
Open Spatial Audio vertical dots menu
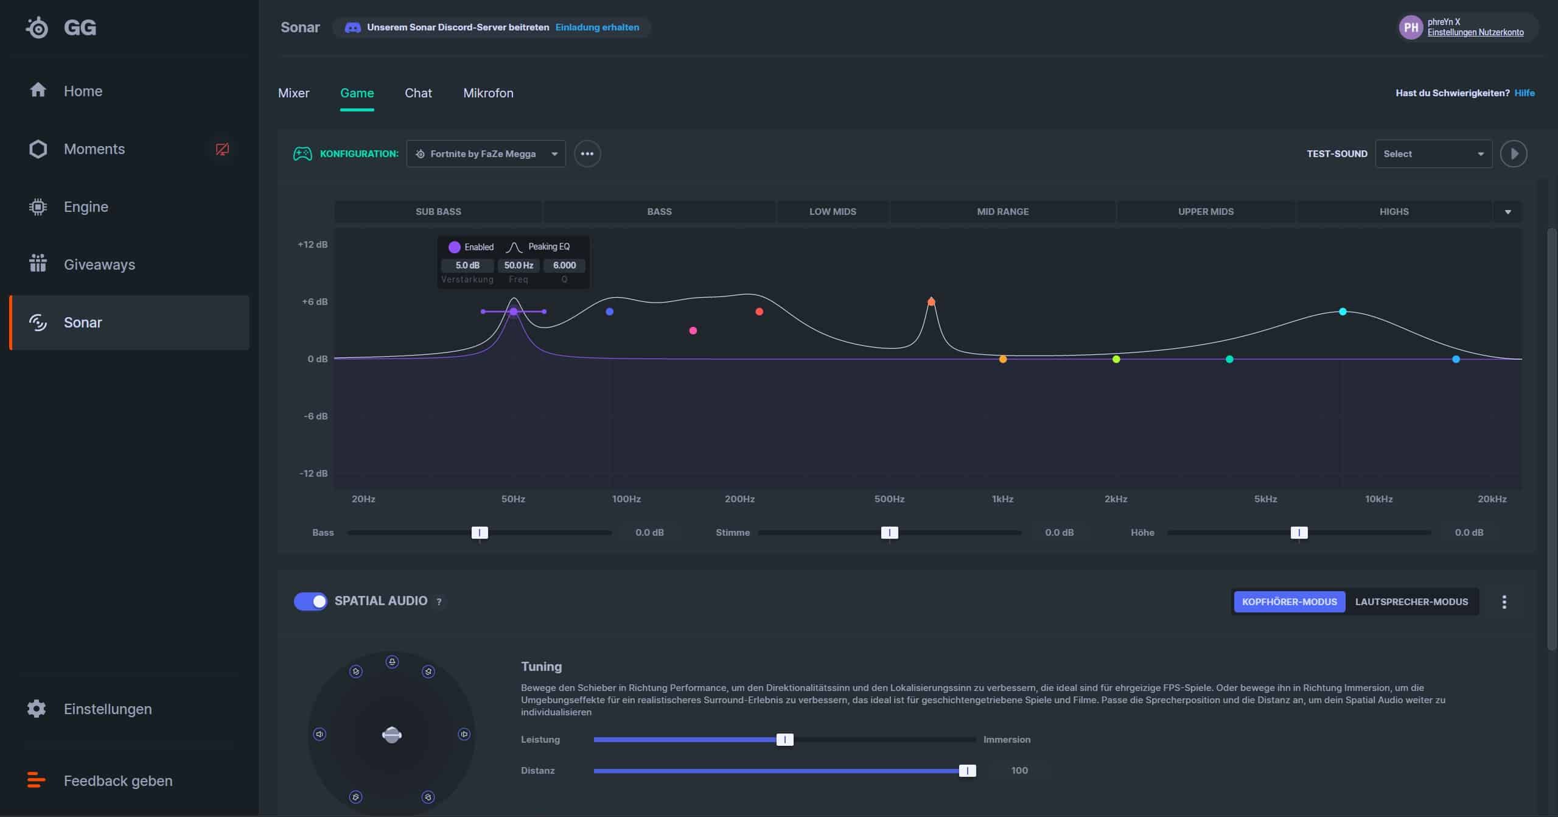coord(1504,602)
